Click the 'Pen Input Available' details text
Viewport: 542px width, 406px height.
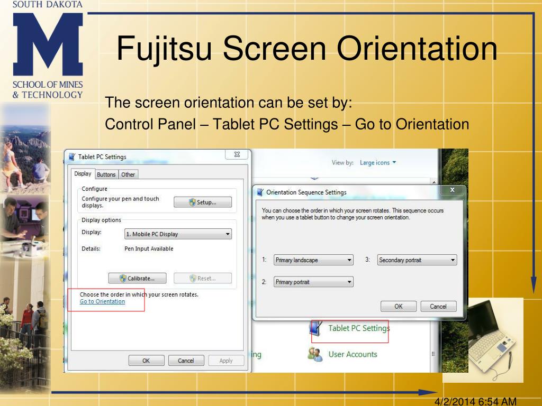(149, 248)
